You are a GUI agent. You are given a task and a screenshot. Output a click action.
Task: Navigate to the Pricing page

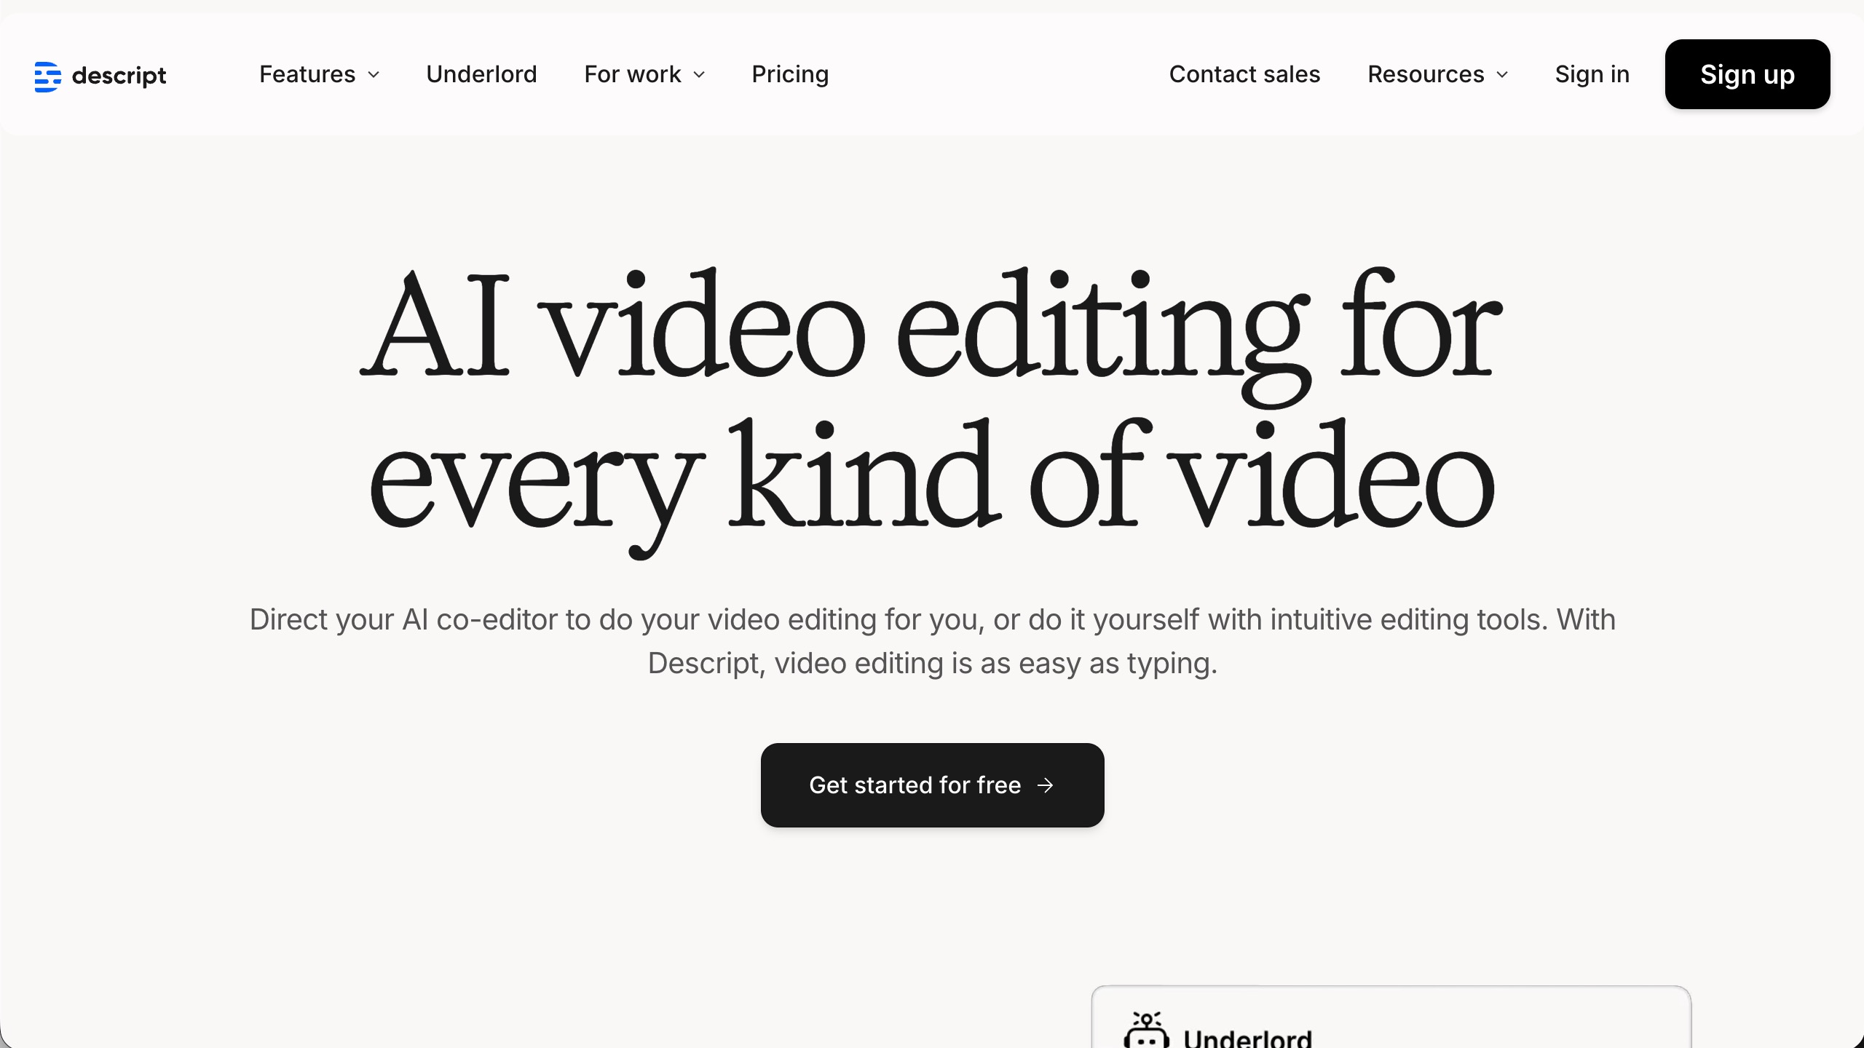[x=790, y=74]
